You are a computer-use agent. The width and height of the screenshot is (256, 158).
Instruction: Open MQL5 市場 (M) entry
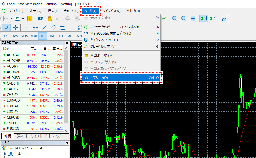pos(121,56)
